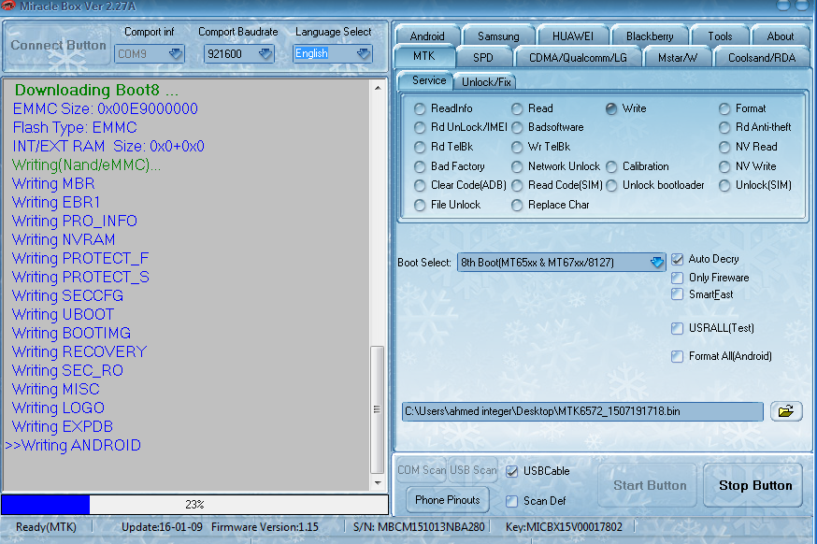
Task: Open the firmware file browse folder icon
Action: tap(786, 411)
